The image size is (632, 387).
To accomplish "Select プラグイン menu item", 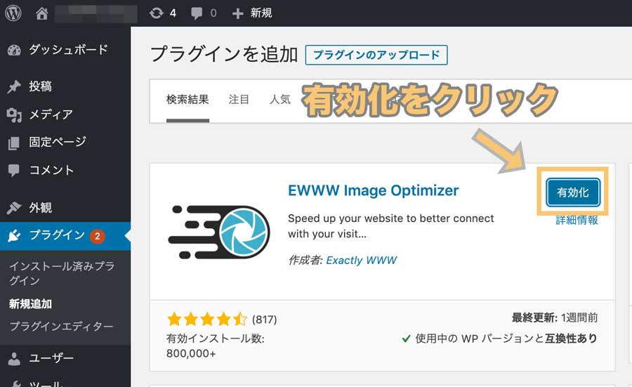I will coord(65,236).
